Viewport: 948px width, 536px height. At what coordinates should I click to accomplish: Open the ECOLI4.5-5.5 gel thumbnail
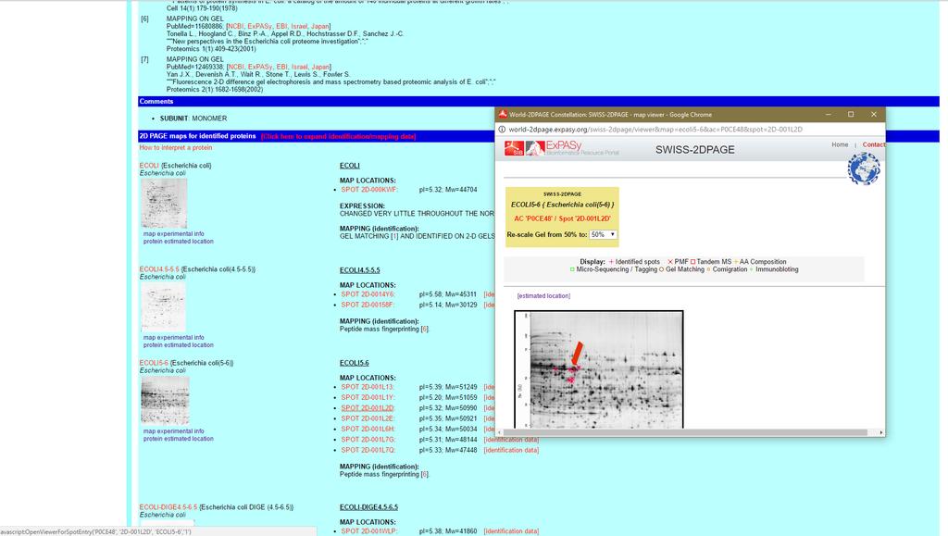pos(163,307)
